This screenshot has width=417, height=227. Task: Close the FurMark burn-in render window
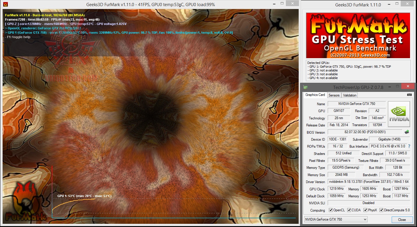pos(292,3)
